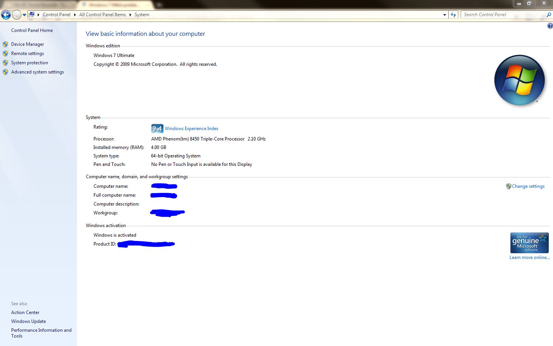Open Windows Experience Index link
Viewport: 553px width, 346px height.
191,129
